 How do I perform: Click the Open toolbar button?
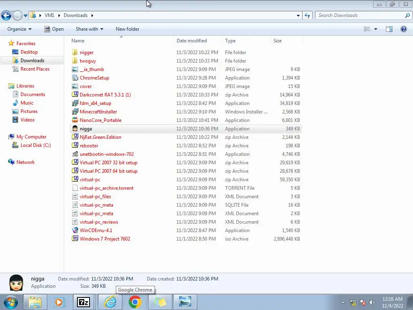pyautogui.click(x=54, y=29)
